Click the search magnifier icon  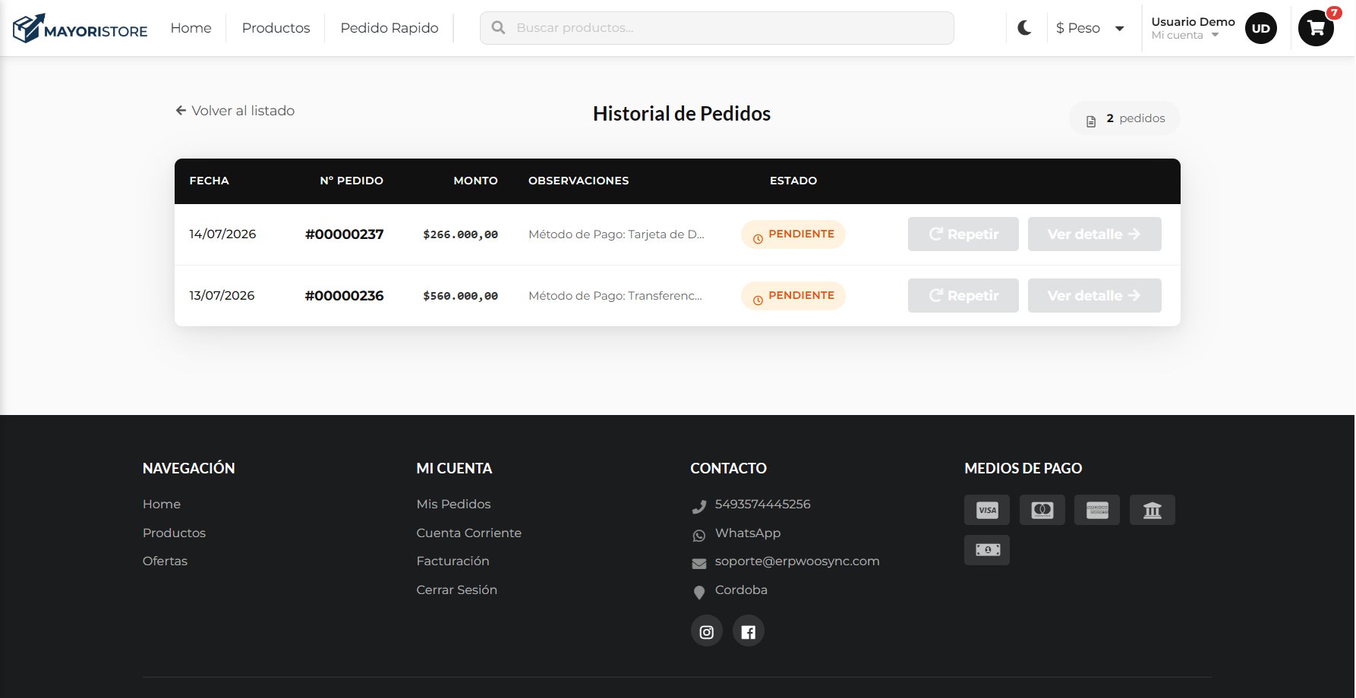pyautogui.click(x=498, y=27)
